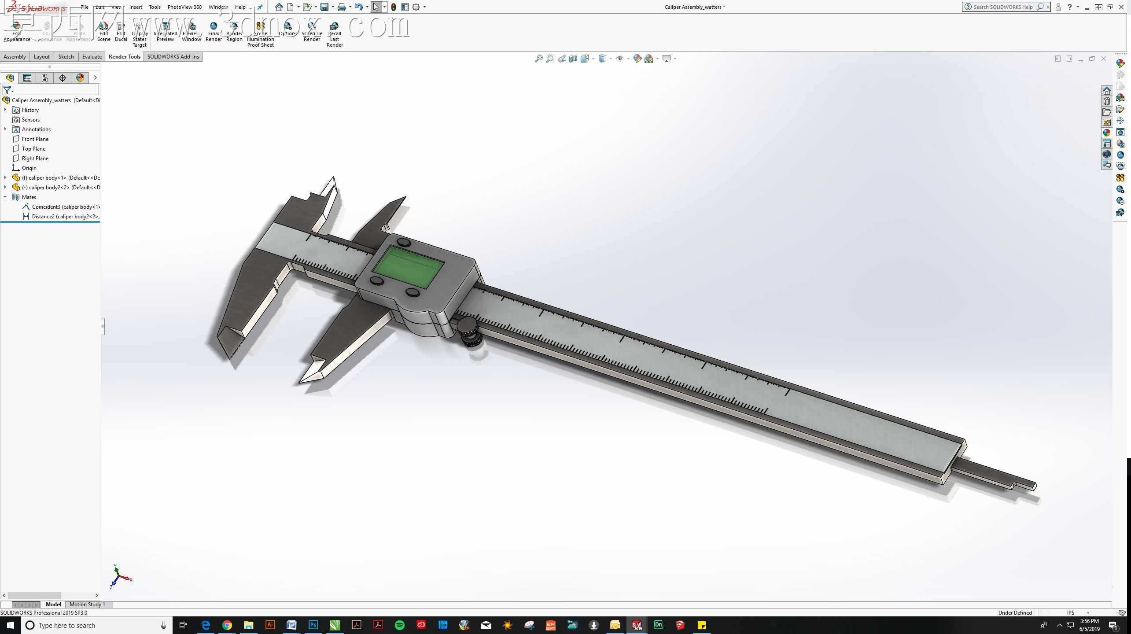Open the View Palette task pane tab
This screenshot has width=1131, height=634.
(x=1107, y=122)
